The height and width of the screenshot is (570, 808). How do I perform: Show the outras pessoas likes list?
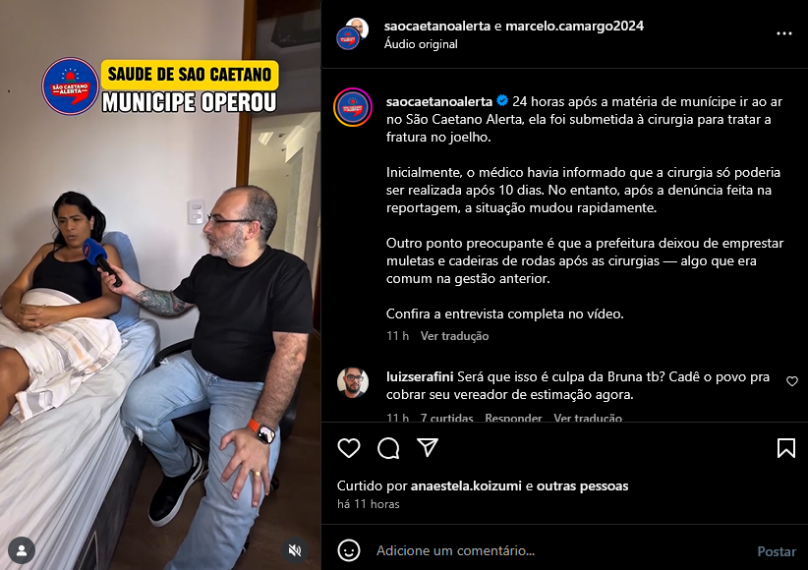click(582, 486)
